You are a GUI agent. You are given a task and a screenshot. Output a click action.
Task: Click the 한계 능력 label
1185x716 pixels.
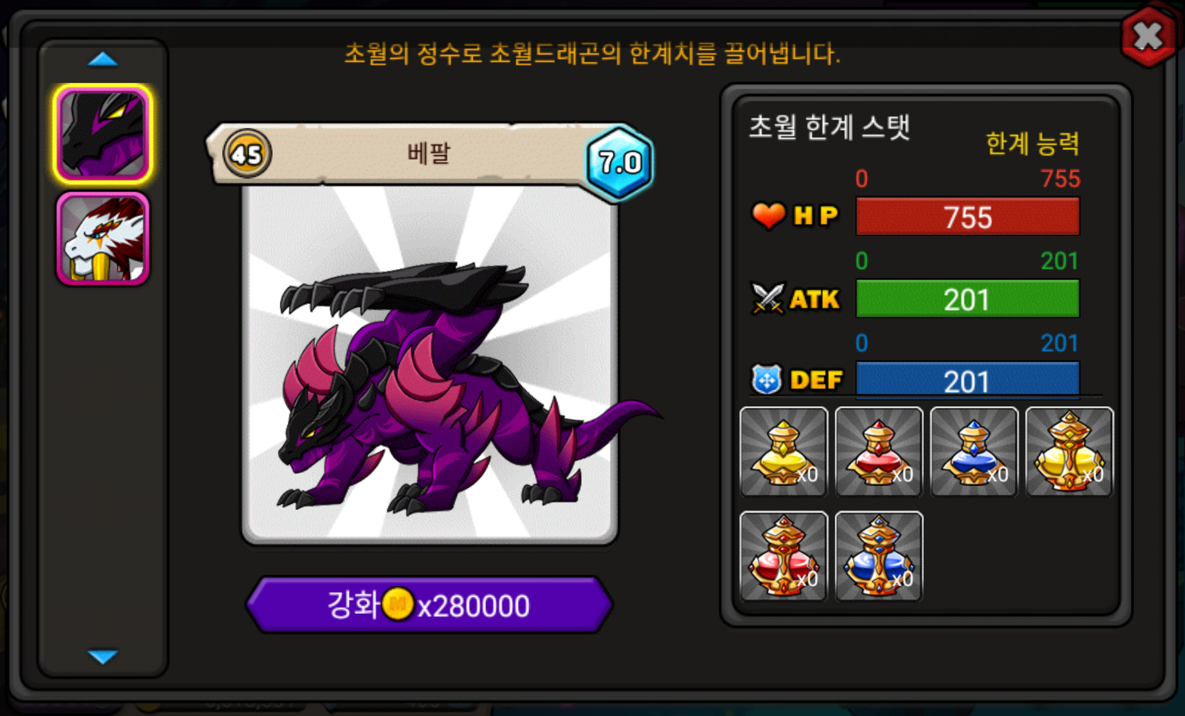(x=1032, y=143)
